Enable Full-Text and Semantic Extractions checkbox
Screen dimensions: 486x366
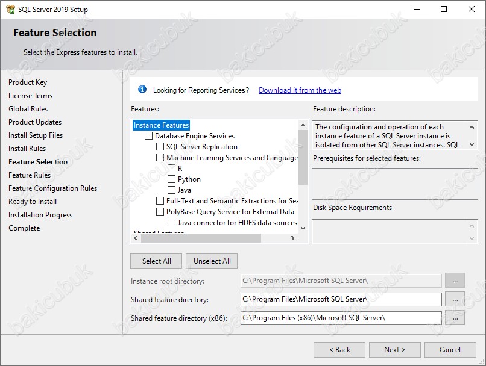click(x=160, y=201)
